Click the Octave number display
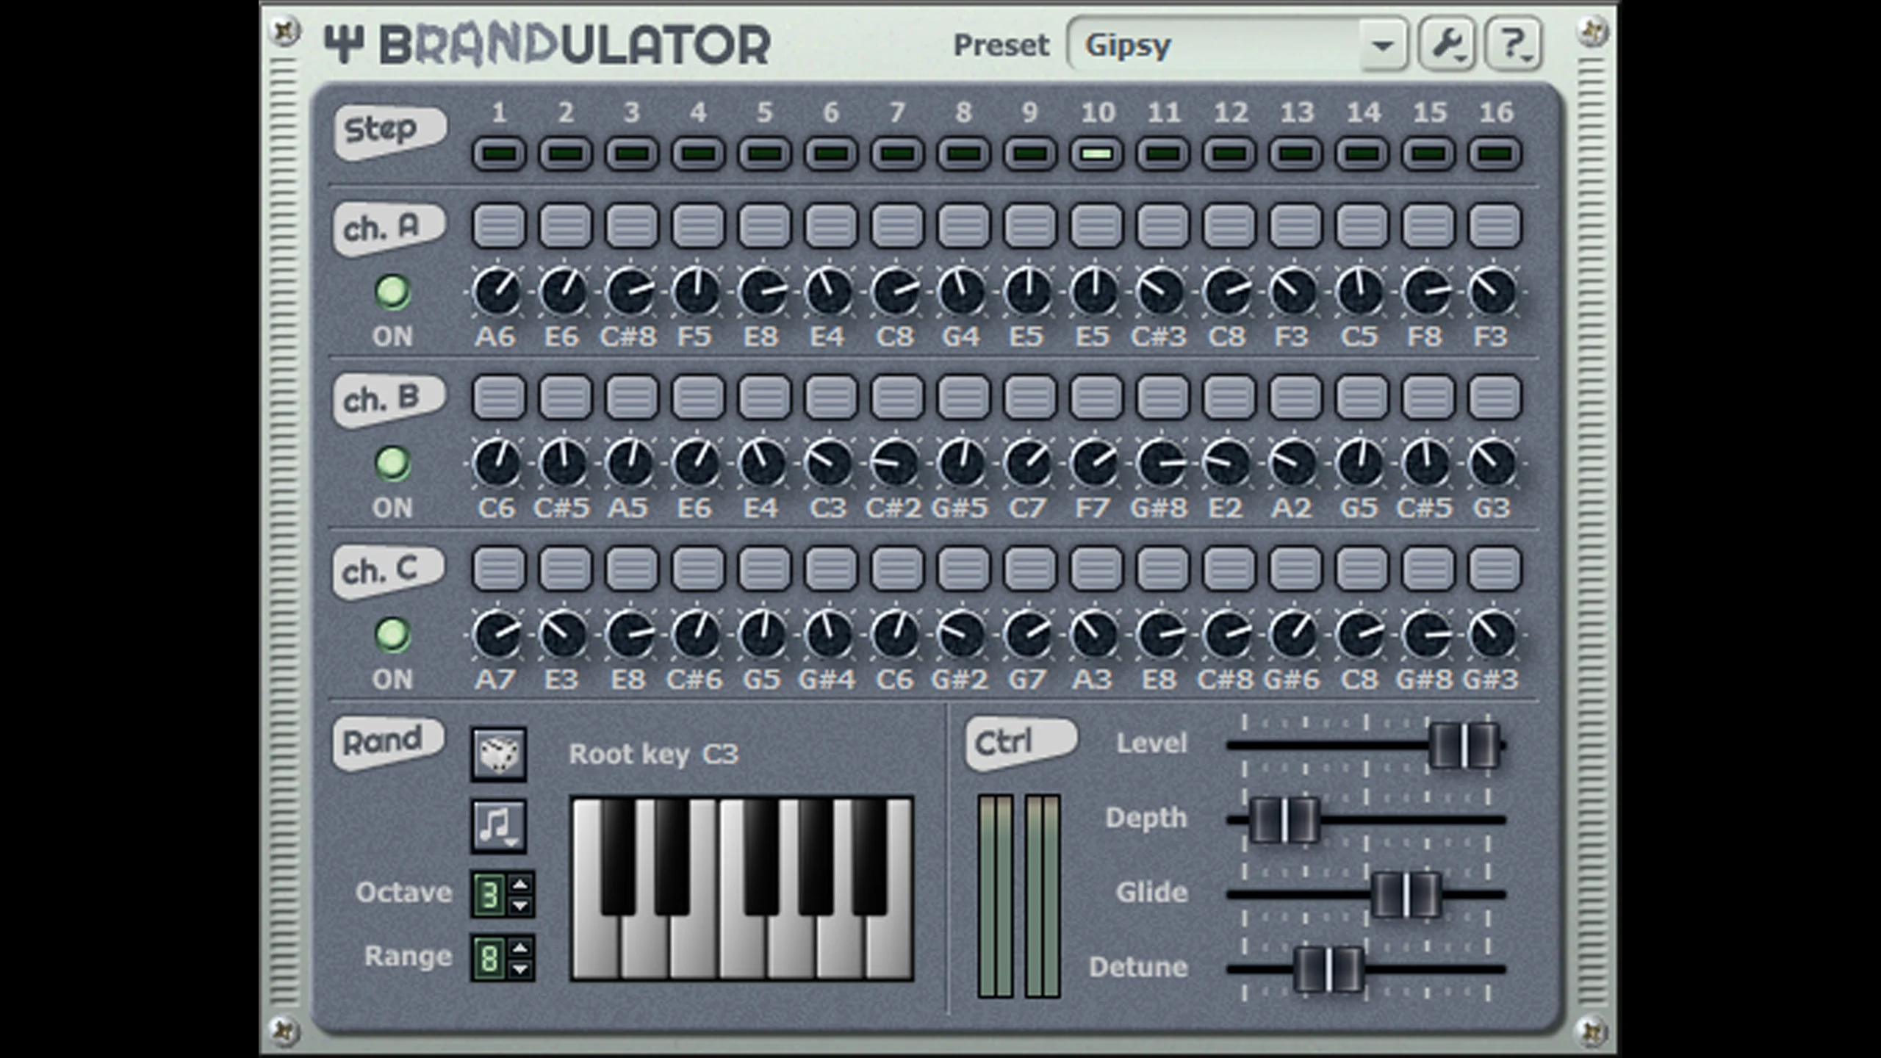 coord(489,895)
